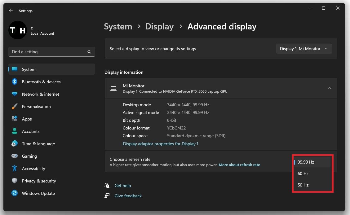Click the Time & language clock icon
The height and width of the screenshot is (215, 350).
coord(15,144)
